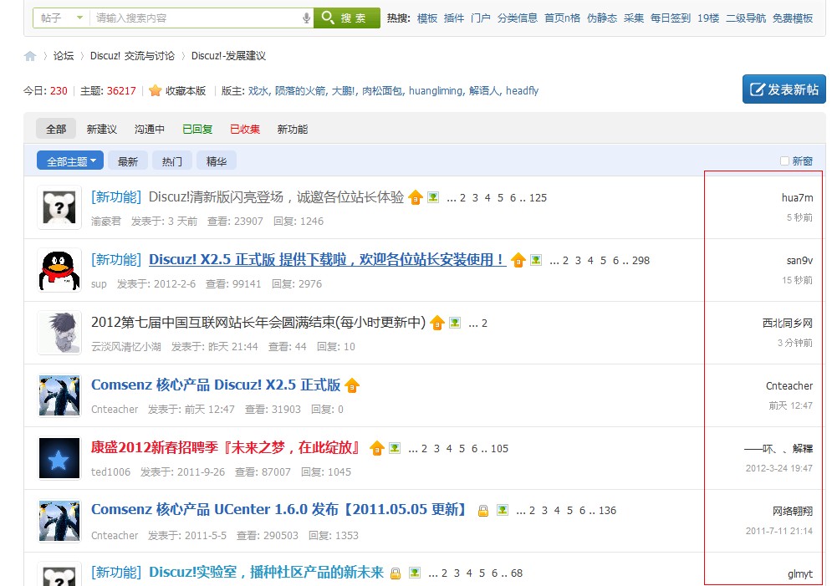Viewport: 832px width, 586px height.
Task: Click pin icon on Discuz!清新版闪亮登场 thread
Action: pos(416,198)
